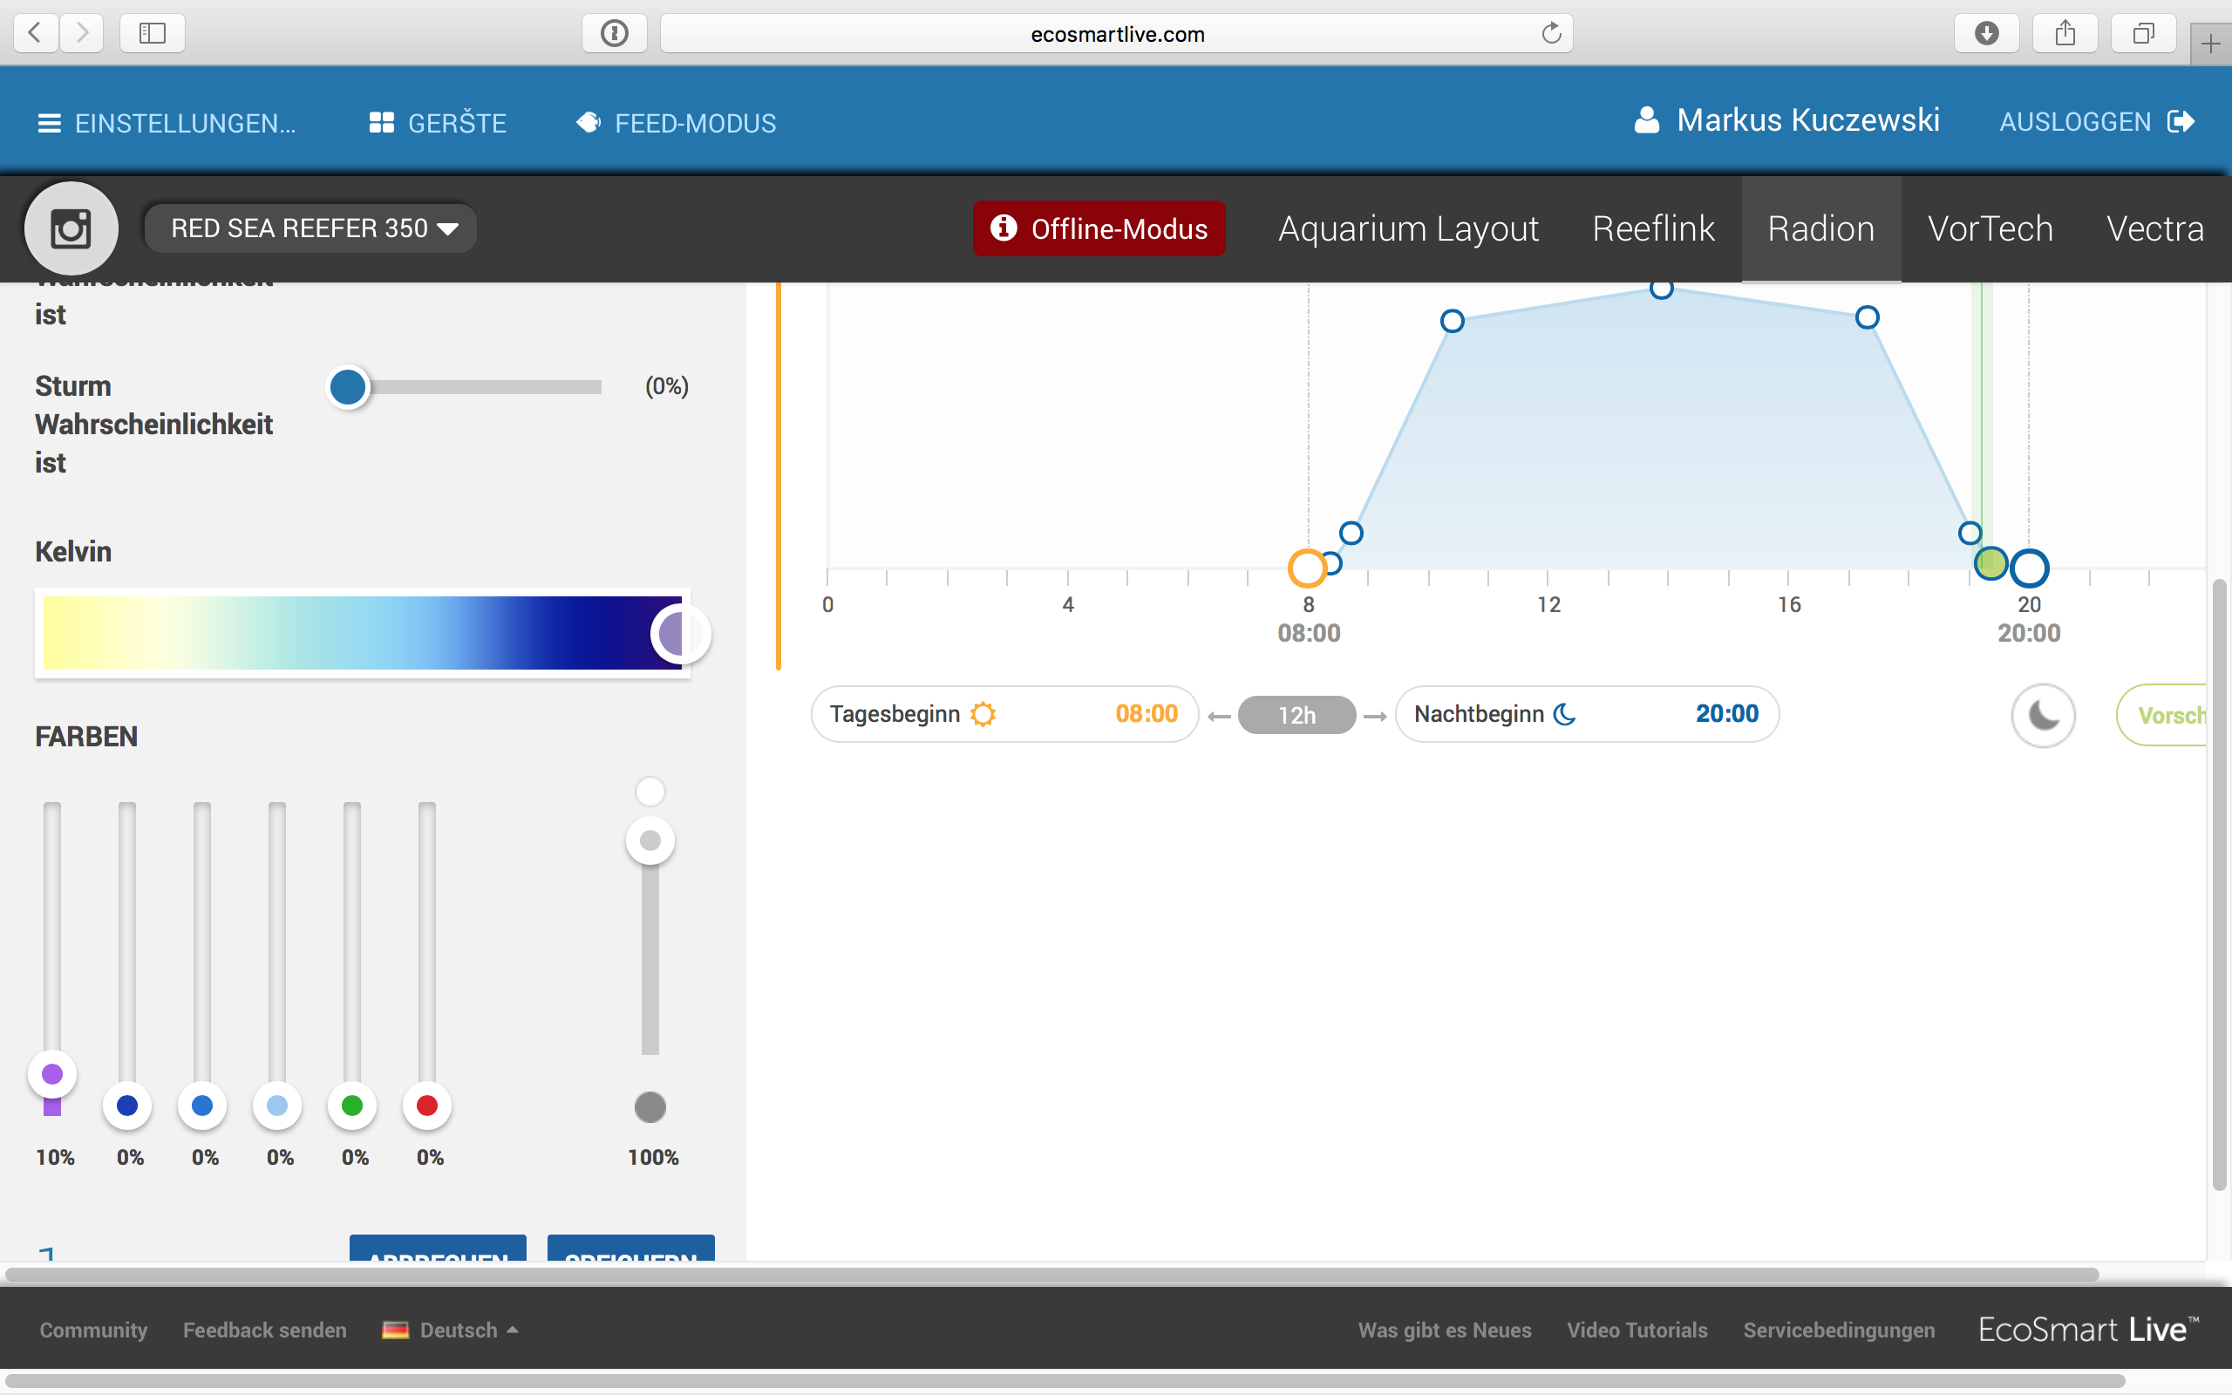The width and height of the screenshot is (2232, 1395).
Task: Click the Feed-Modus fish icon
Action: [589, 123]
